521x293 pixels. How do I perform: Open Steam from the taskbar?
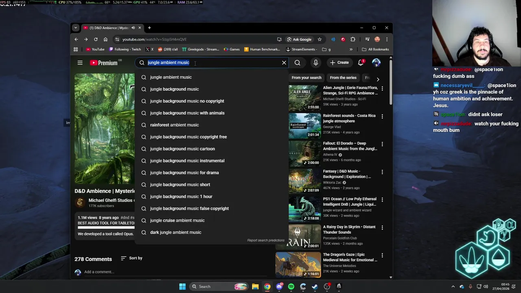tap(315, 286)
